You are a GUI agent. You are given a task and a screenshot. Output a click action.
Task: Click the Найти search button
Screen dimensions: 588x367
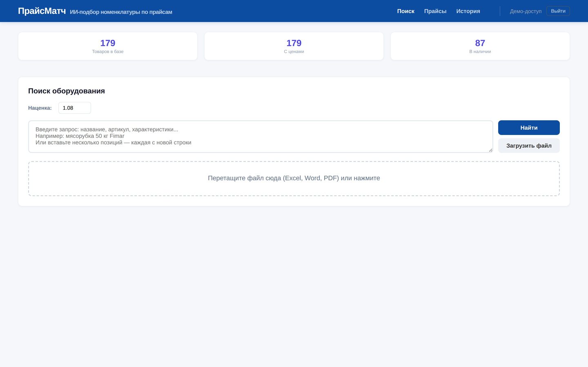point(529,128)
